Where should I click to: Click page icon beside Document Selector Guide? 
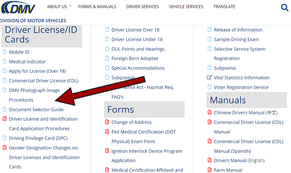pos(5,109)
